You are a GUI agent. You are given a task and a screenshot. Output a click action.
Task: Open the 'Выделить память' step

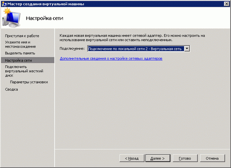[x=20, y=53]
